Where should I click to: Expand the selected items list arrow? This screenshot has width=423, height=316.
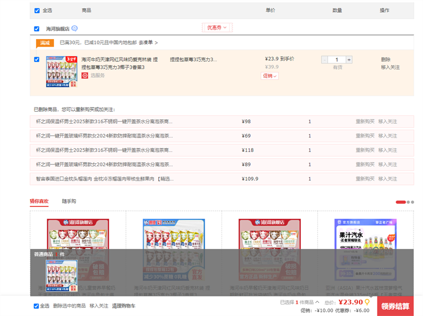pyautogui.click(x=317, y=302)
